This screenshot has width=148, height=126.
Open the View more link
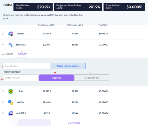pos(74,123)
